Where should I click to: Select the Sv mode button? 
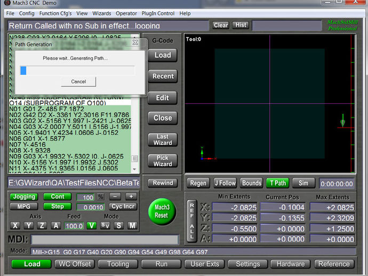click(x=105, y=225)
